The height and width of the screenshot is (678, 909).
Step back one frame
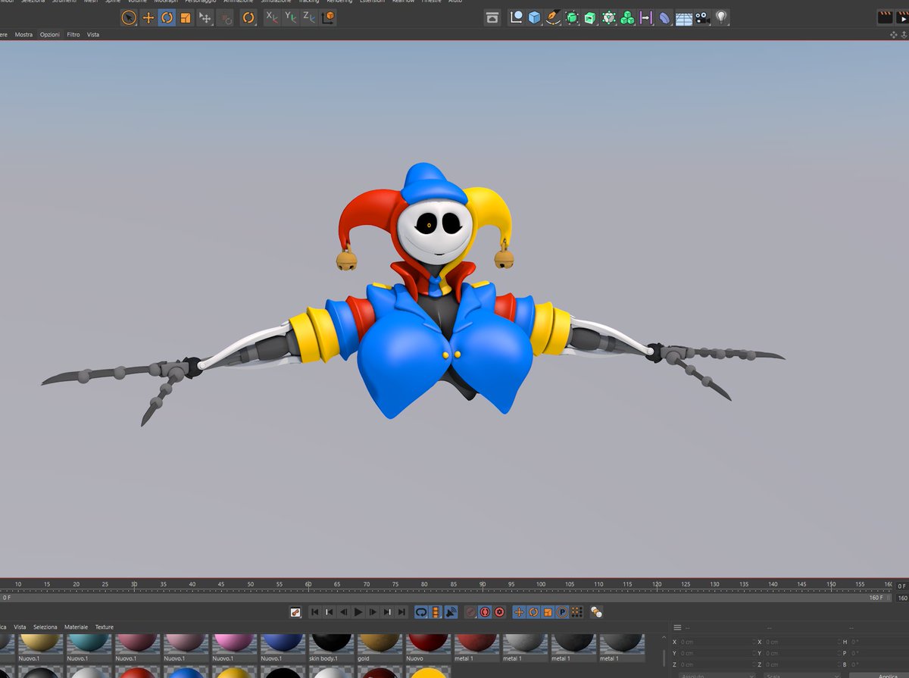coord(344,612)
